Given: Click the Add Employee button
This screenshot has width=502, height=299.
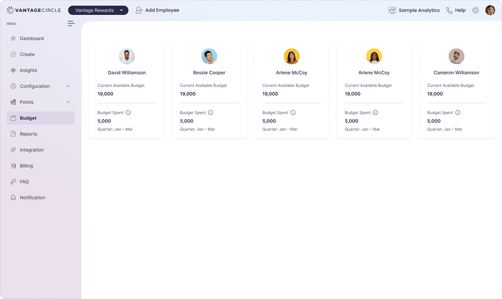Looking at the screenshot, I should click(x=158, y=10).
